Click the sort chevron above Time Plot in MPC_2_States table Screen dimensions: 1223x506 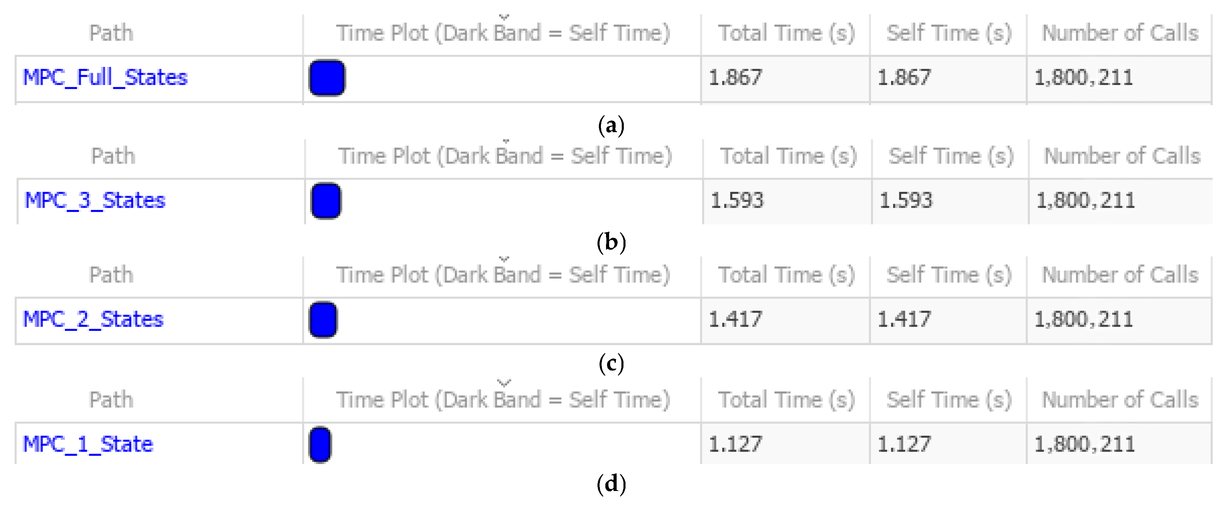[504, 259]
